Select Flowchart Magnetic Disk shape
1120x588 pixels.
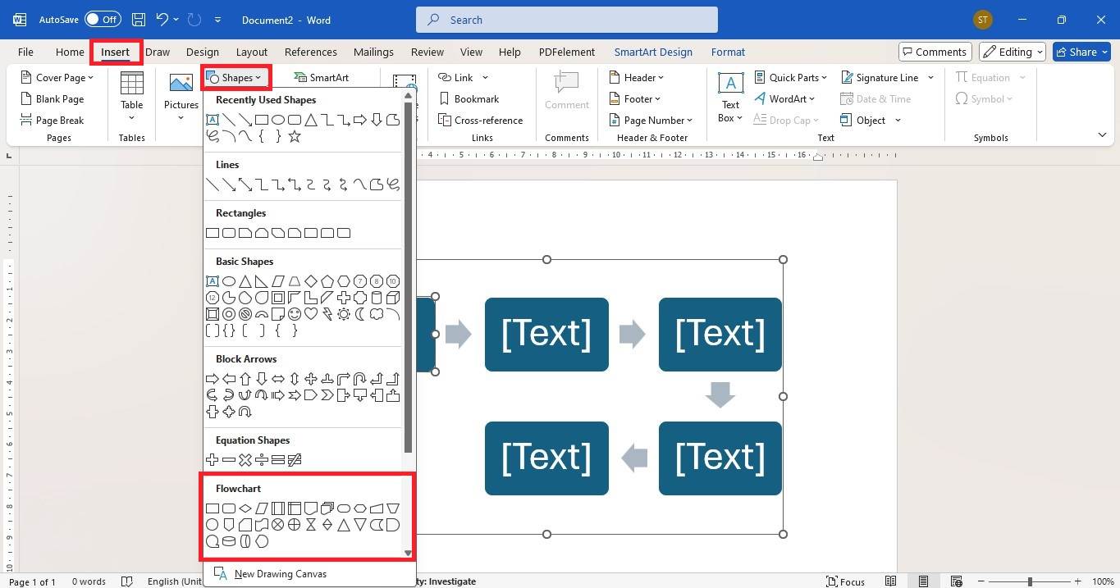click(x=229, y=541)
